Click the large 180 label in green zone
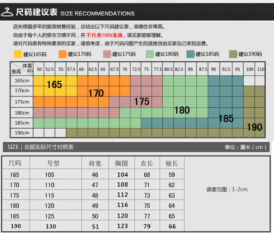This screenshot has height=233, width=274. [182, 110]
